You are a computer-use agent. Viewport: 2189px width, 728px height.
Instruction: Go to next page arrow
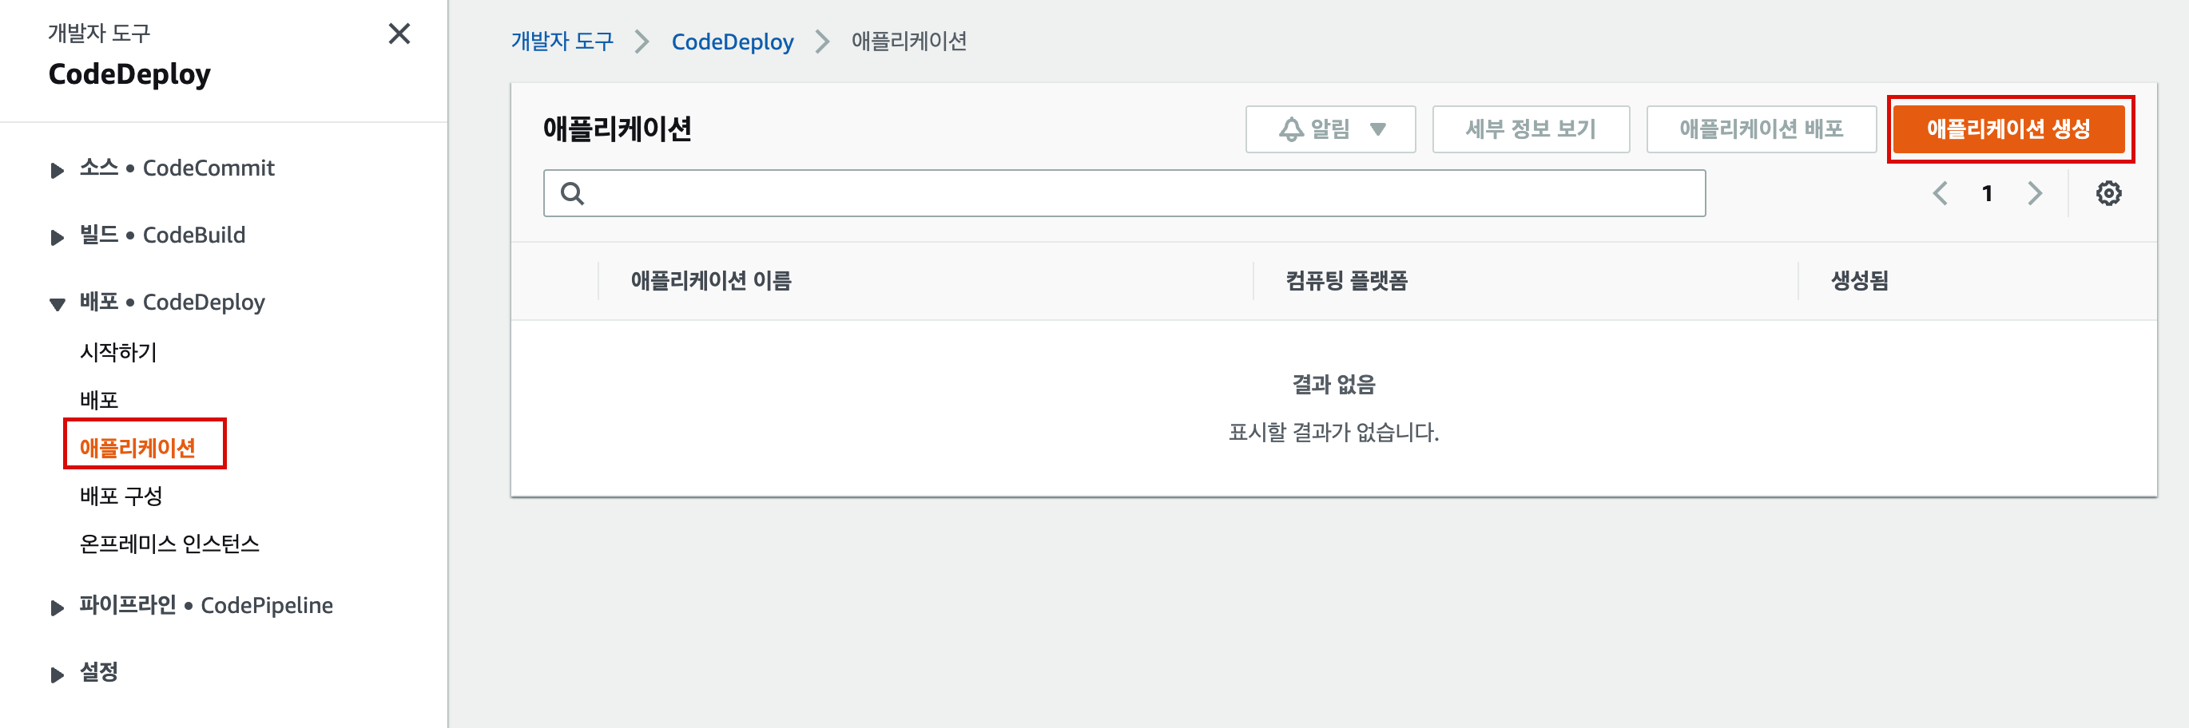point(2034,194)
